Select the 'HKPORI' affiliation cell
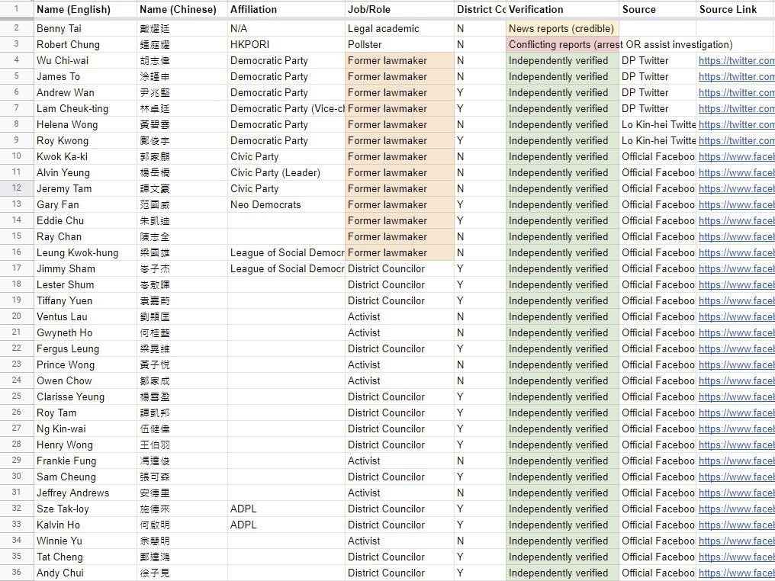This screenshot has height=581, width=775. coord(286,44)
